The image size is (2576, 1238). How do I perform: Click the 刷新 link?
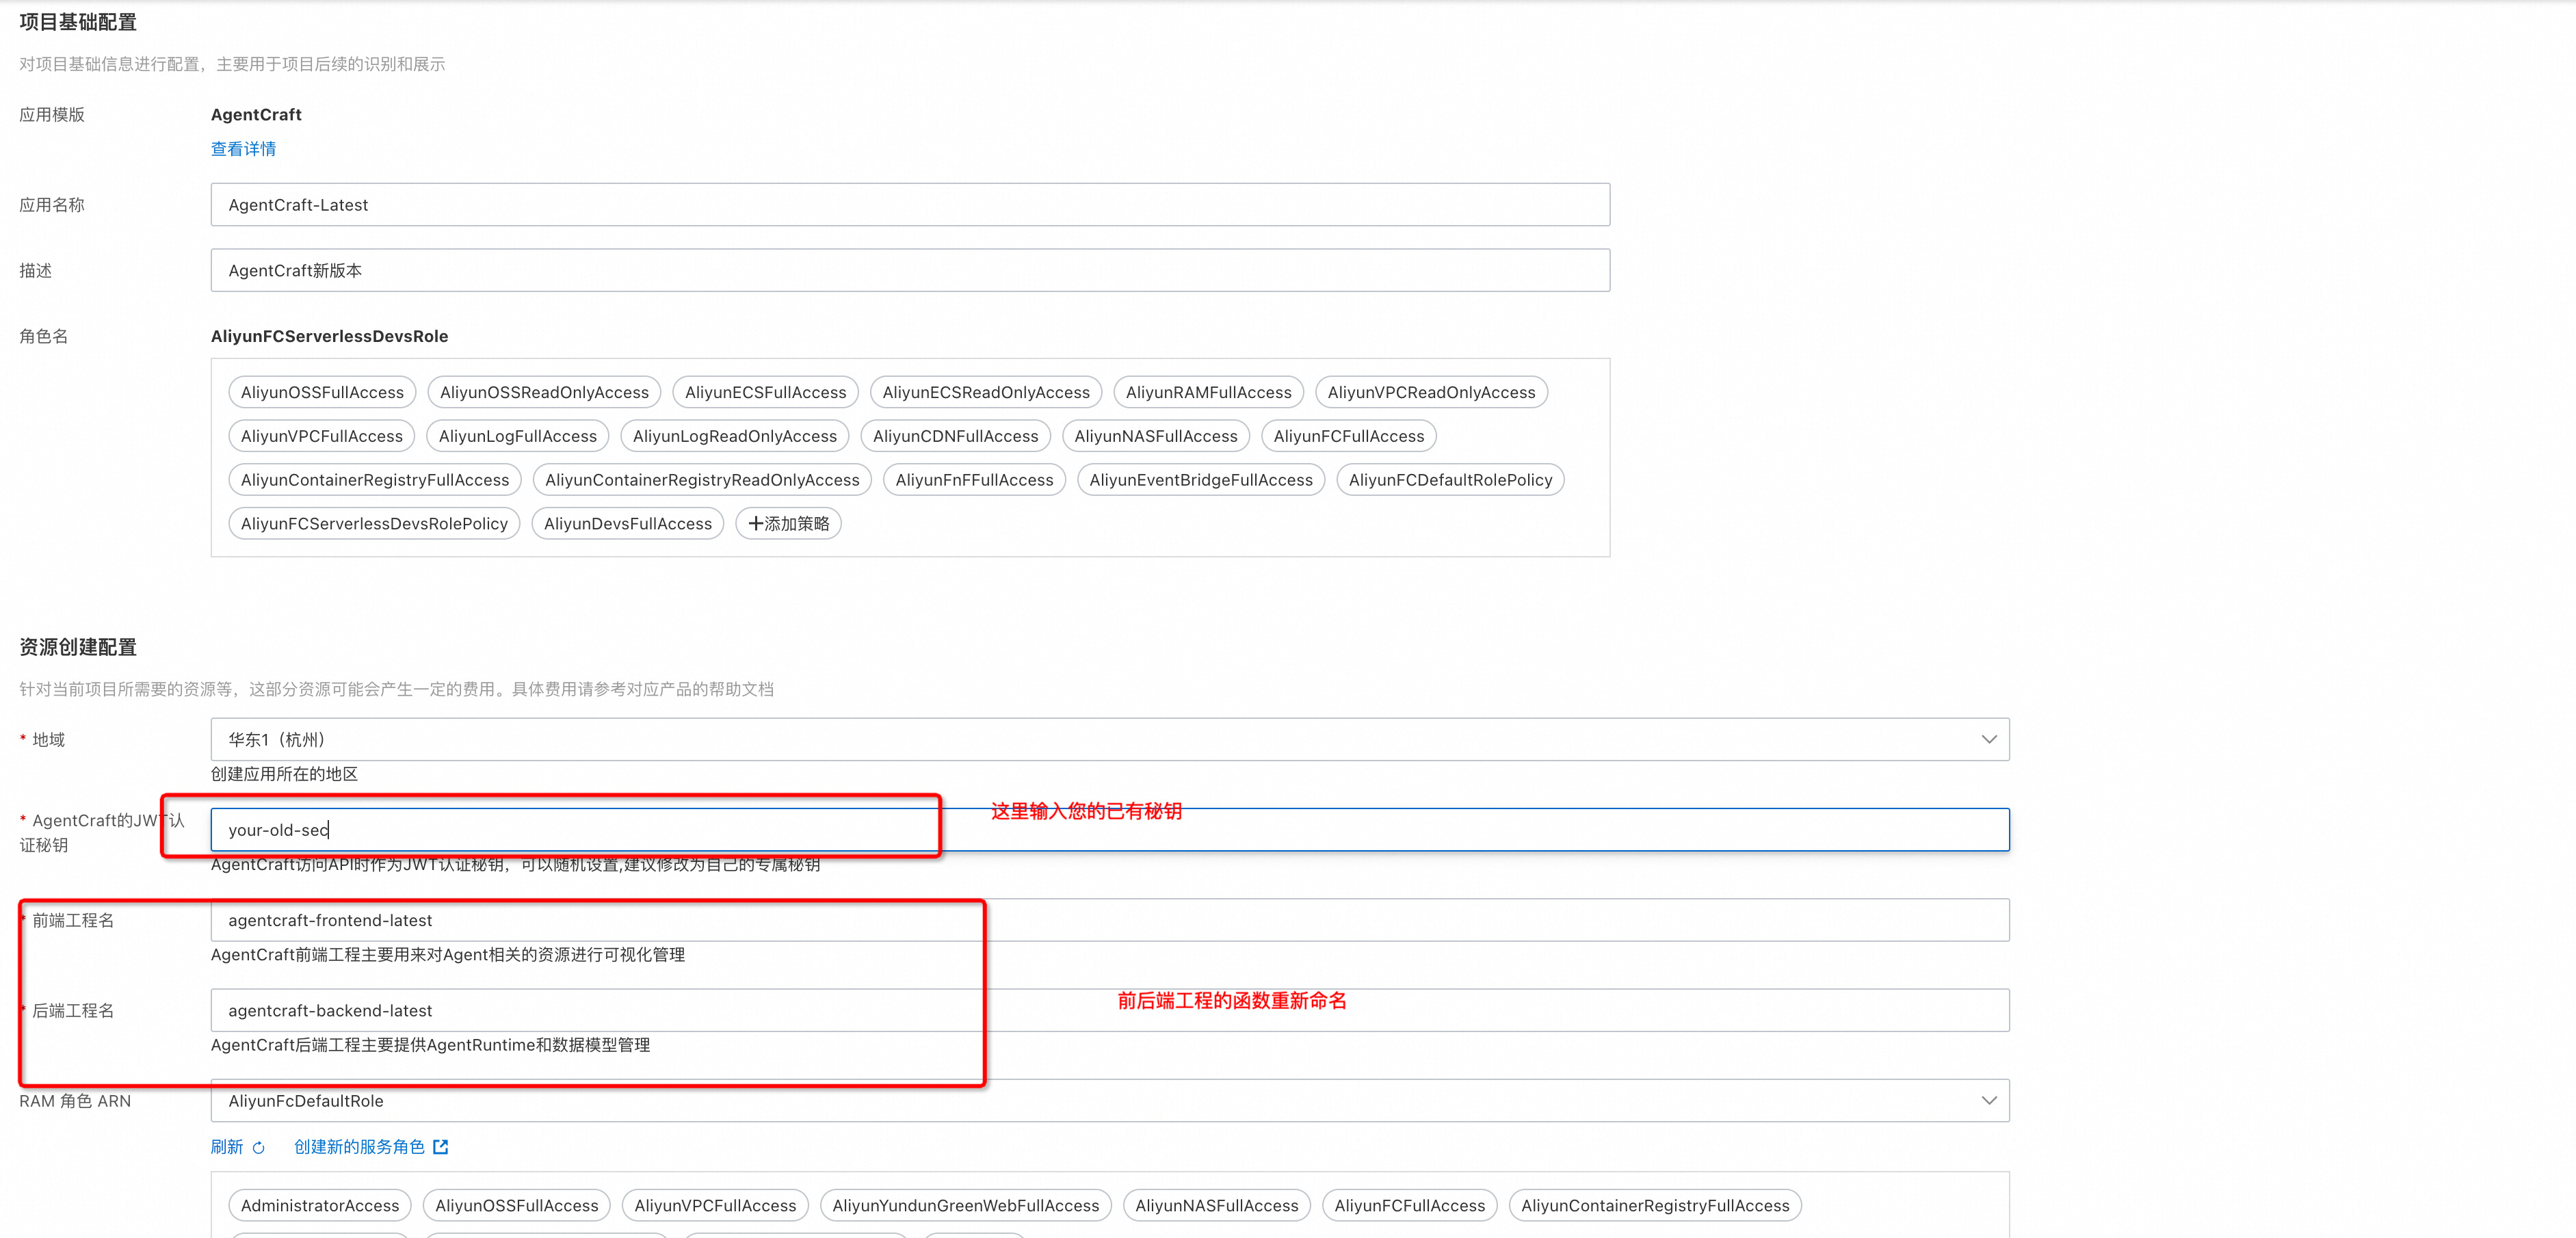point(227,1147)
